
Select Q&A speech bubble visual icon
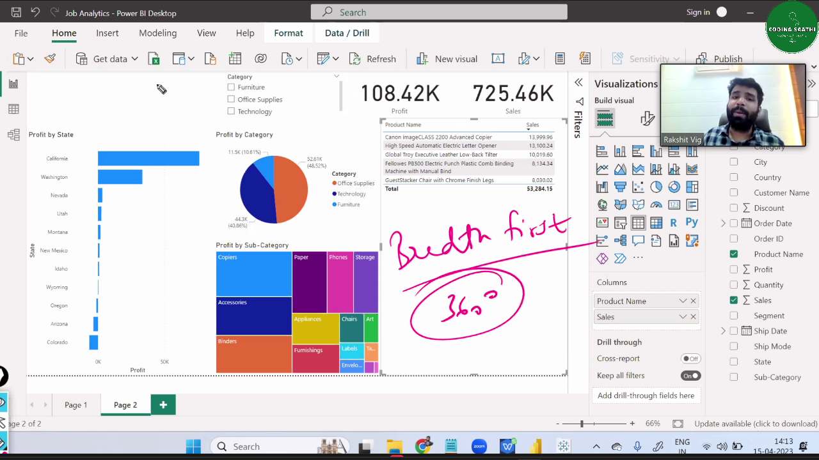click(x=638, y=241)
